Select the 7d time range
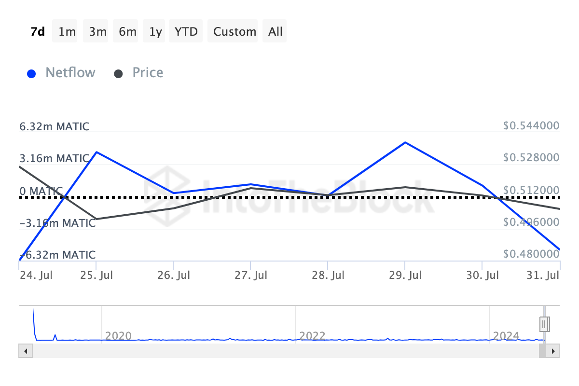The height and width of the screenshot is (386, 579). (x=38, y=31)
